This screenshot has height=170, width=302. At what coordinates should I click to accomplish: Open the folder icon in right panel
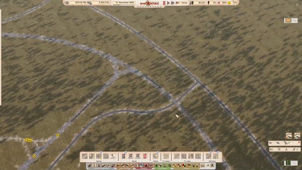(x=271, y=149)
